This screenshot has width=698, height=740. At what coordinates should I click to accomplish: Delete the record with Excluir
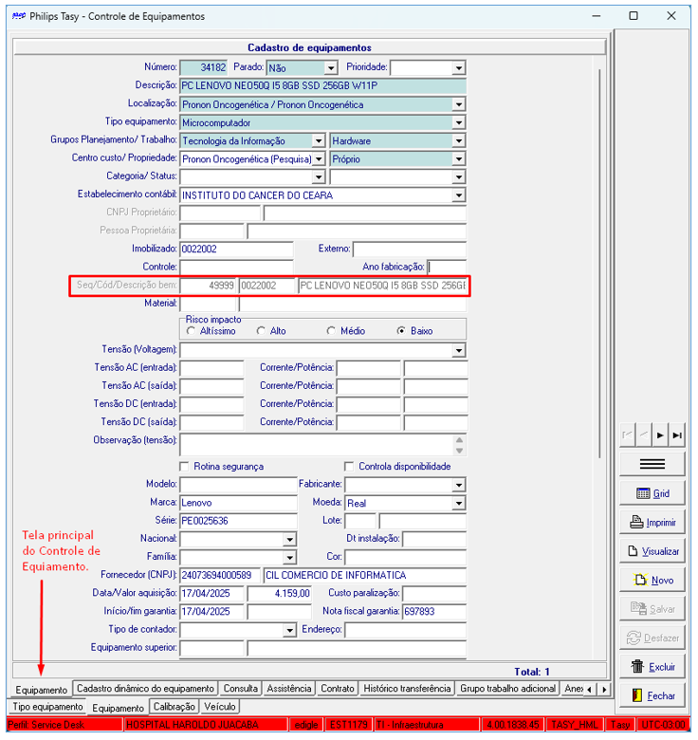tap(652, 667)
